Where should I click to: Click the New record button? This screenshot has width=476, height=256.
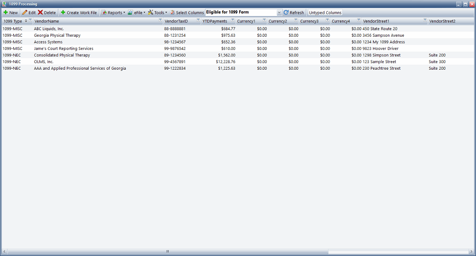[10, 13]
